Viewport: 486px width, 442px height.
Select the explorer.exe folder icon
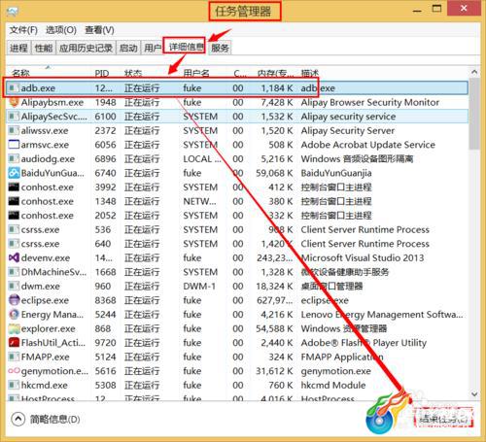(14, 328)
